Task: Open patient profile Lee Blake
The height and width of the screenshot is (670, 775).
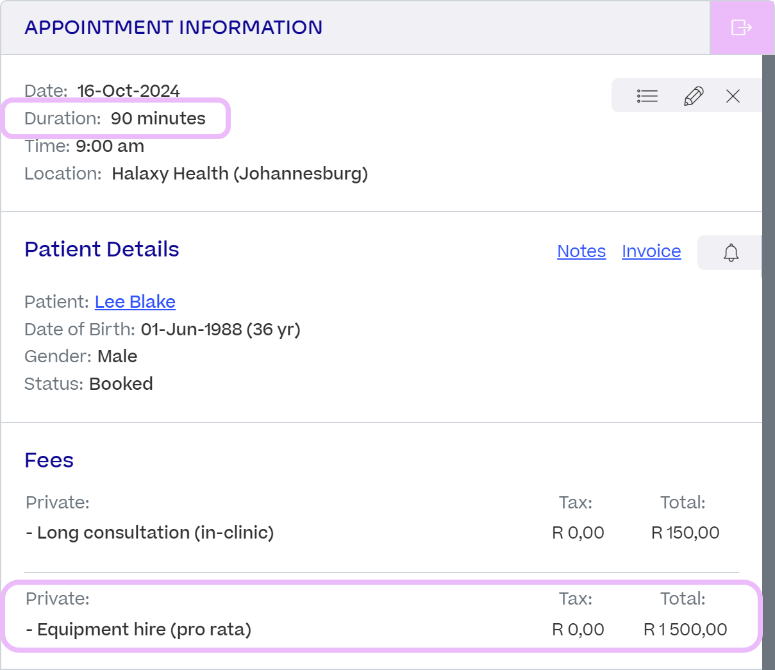Action: [135, 302]
